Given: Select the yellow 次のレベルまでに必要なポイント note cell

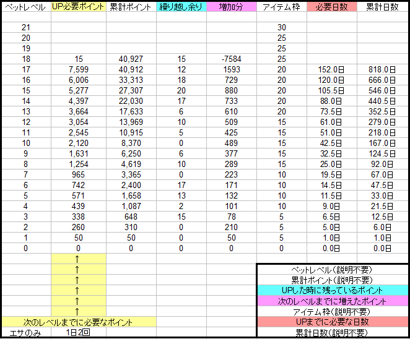Looking at the screenshot, I should coord(78,322).
